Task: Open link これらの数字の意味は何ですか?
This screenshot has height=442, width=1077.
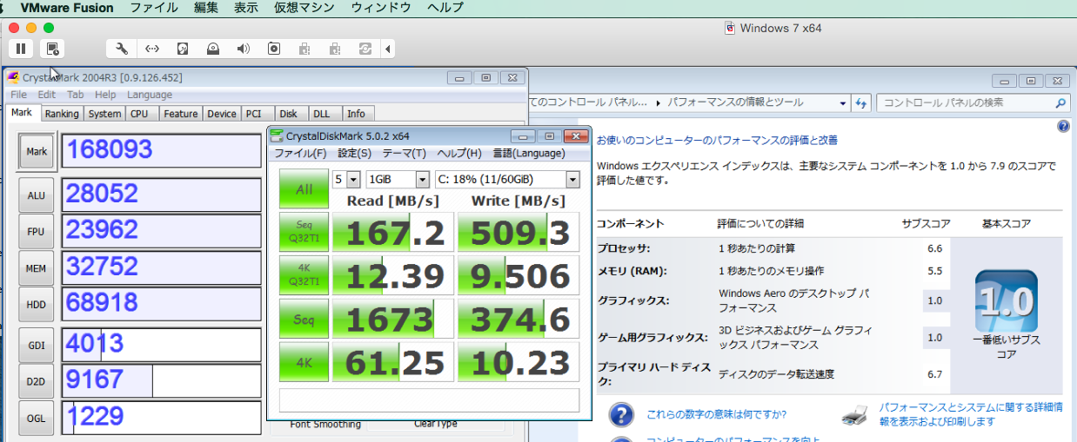Action: 717,414
